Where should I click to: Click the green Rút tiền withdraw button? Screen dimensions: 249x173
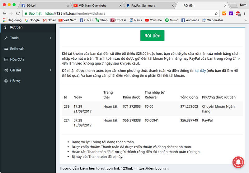pos(152,36)
